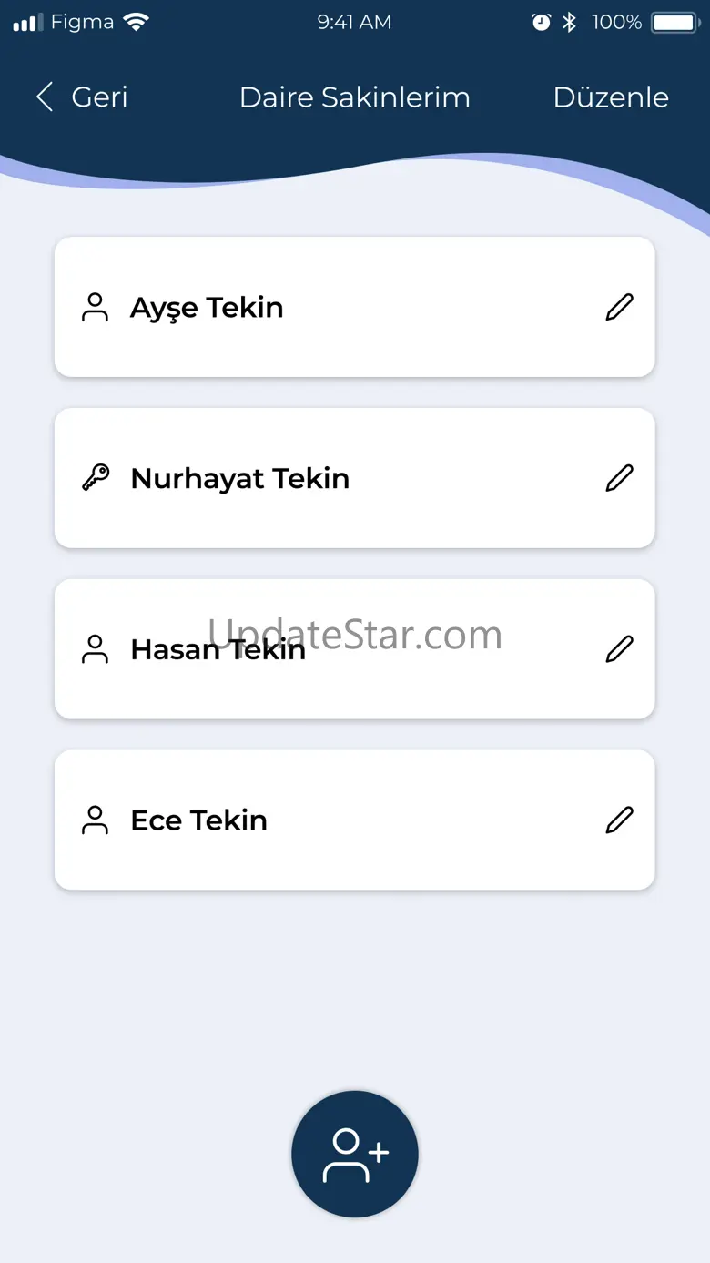Screen dimensions: 710x1263
Task: Click the key icon next to Nurhayat
Action: point(96,478)
